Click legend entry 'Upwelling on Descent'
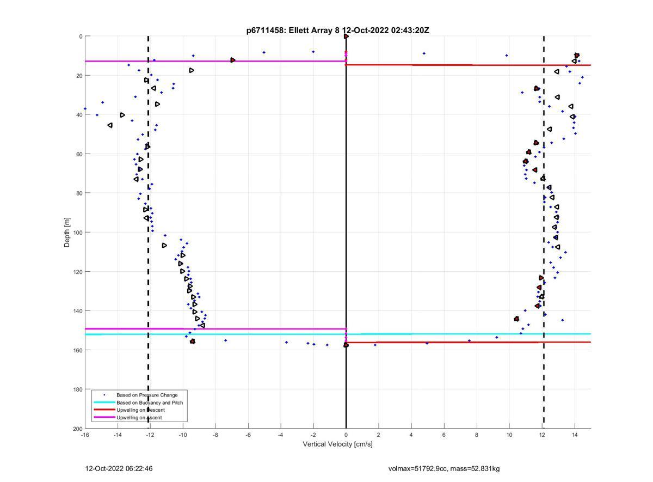The image size is (653, 482). click(141, 410)
